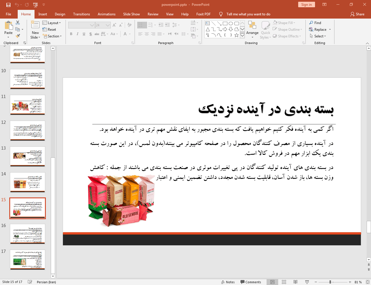Click the Share button

click(x=357, y=14)
